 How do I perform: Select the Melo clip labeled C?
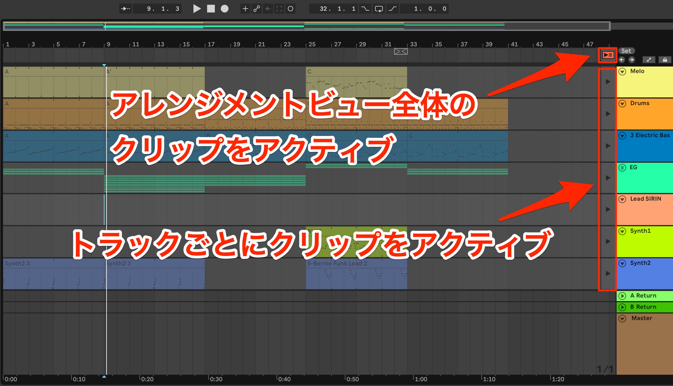(356, 82)
